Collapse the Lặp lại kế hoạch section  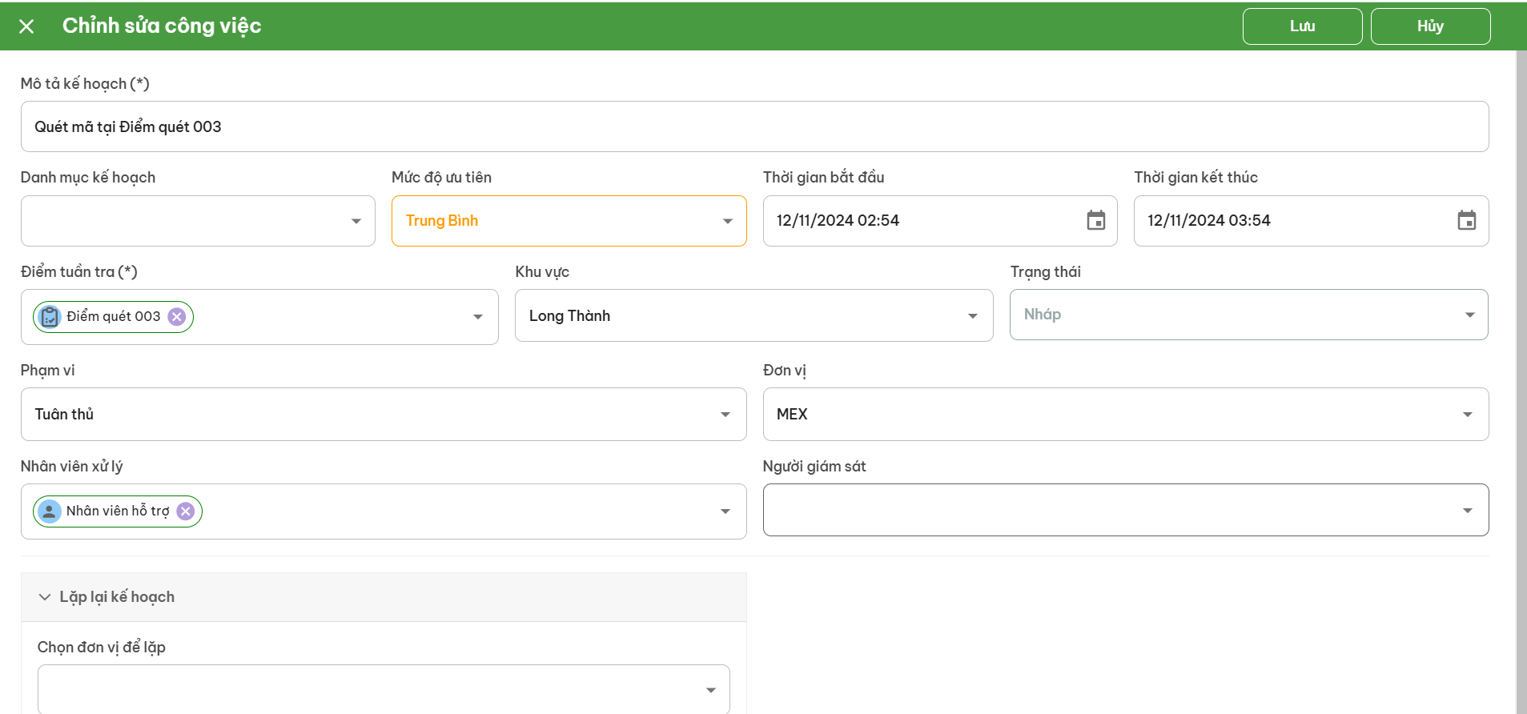(x=384, y=597)
